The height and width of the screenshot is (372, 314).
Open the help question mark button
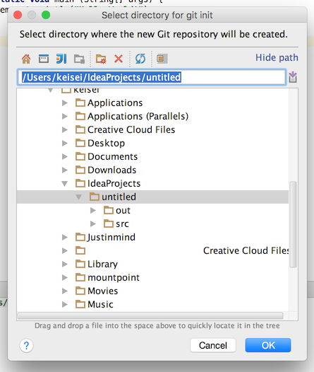click(x=26, y=345)
